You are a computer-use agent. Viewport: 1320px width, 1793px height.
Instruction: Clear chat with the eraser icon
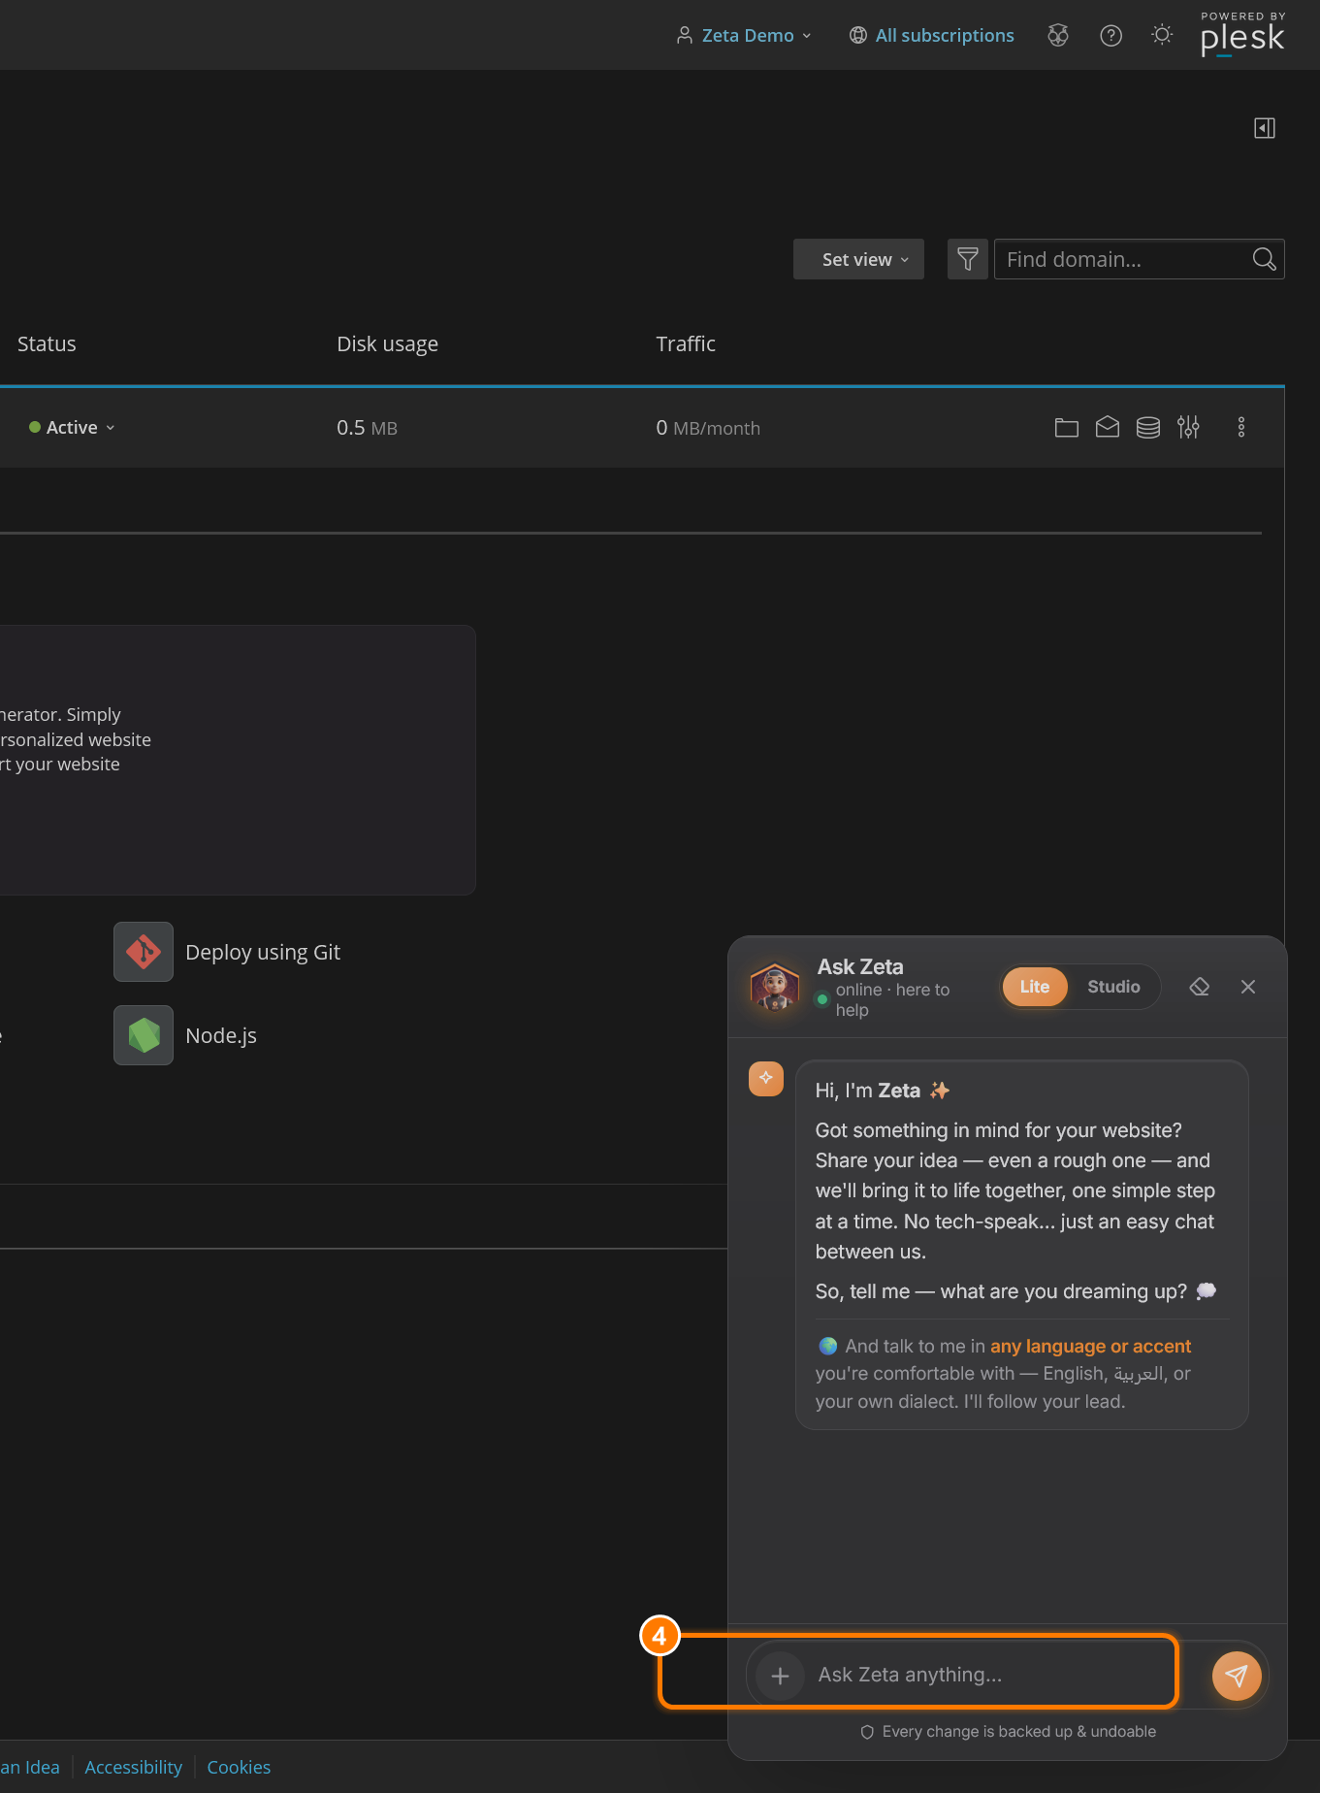coord(1199,987)
